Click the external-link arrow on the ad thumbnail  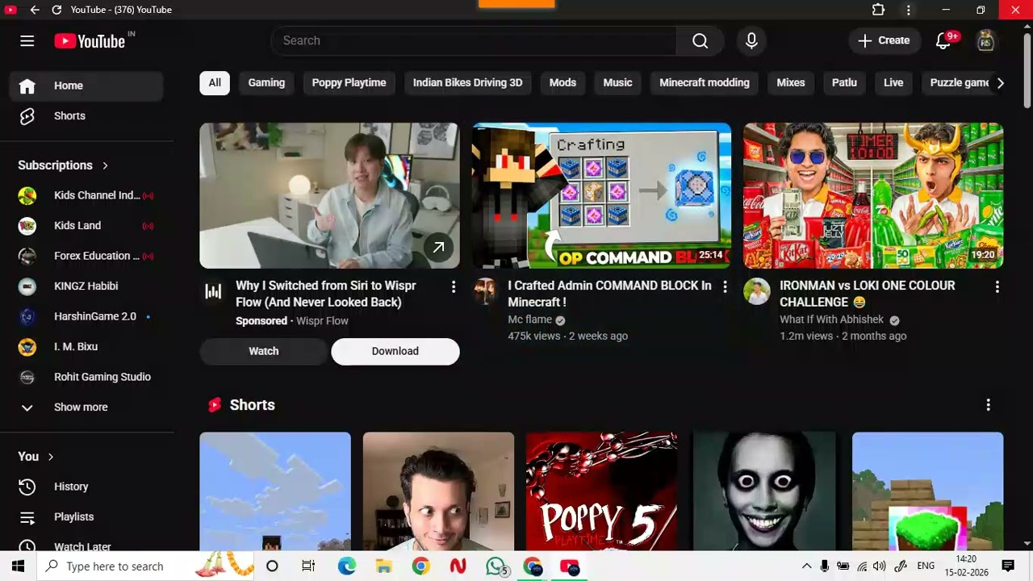point(438,248)
